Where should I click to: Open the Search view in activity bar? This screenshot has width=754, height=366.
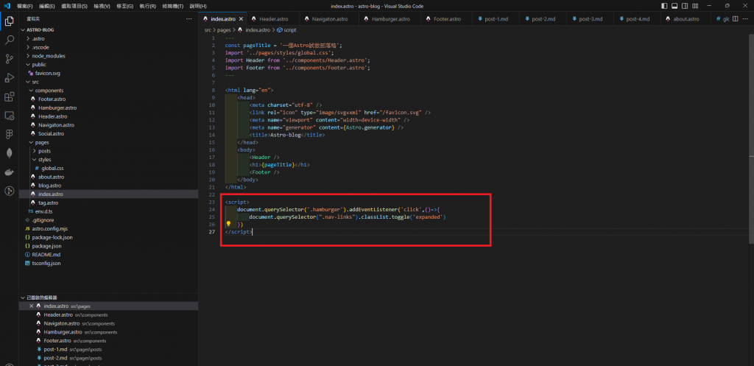pyautogui.click(x=9, y=40)
